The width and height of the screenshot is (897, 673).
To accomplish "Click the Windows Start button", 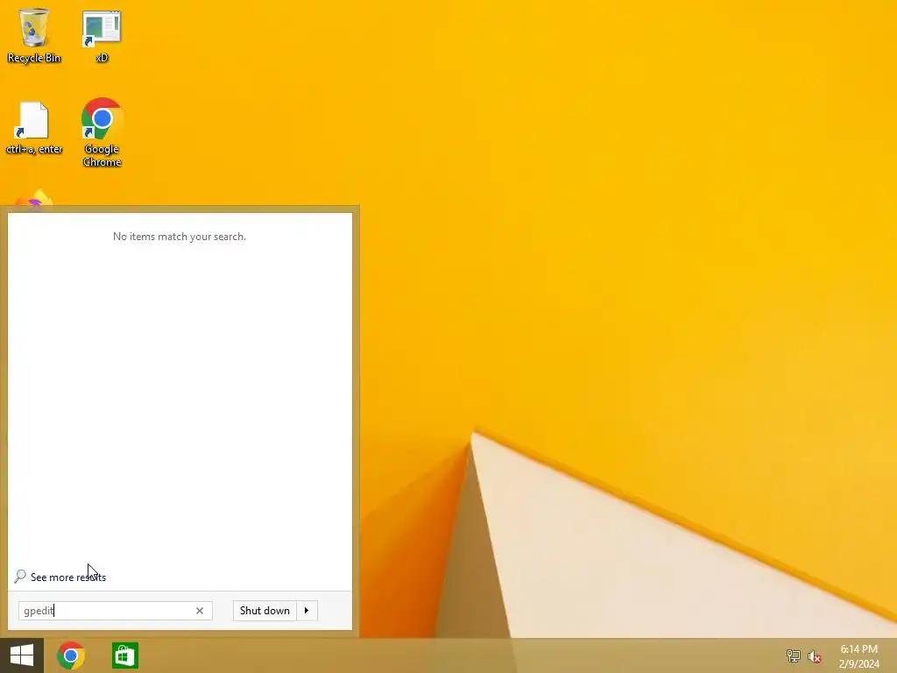I will coord(22,655).
